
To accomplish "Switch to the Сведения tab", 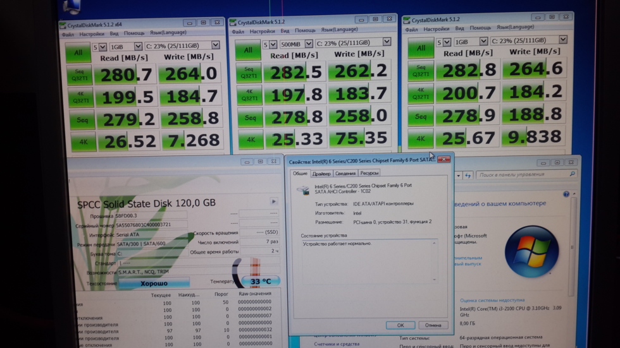I will [x=345, y=173].
